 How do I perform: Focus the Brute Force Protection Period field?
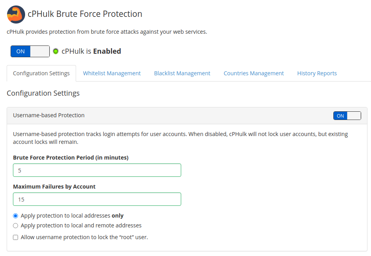(x=97, y=170)
